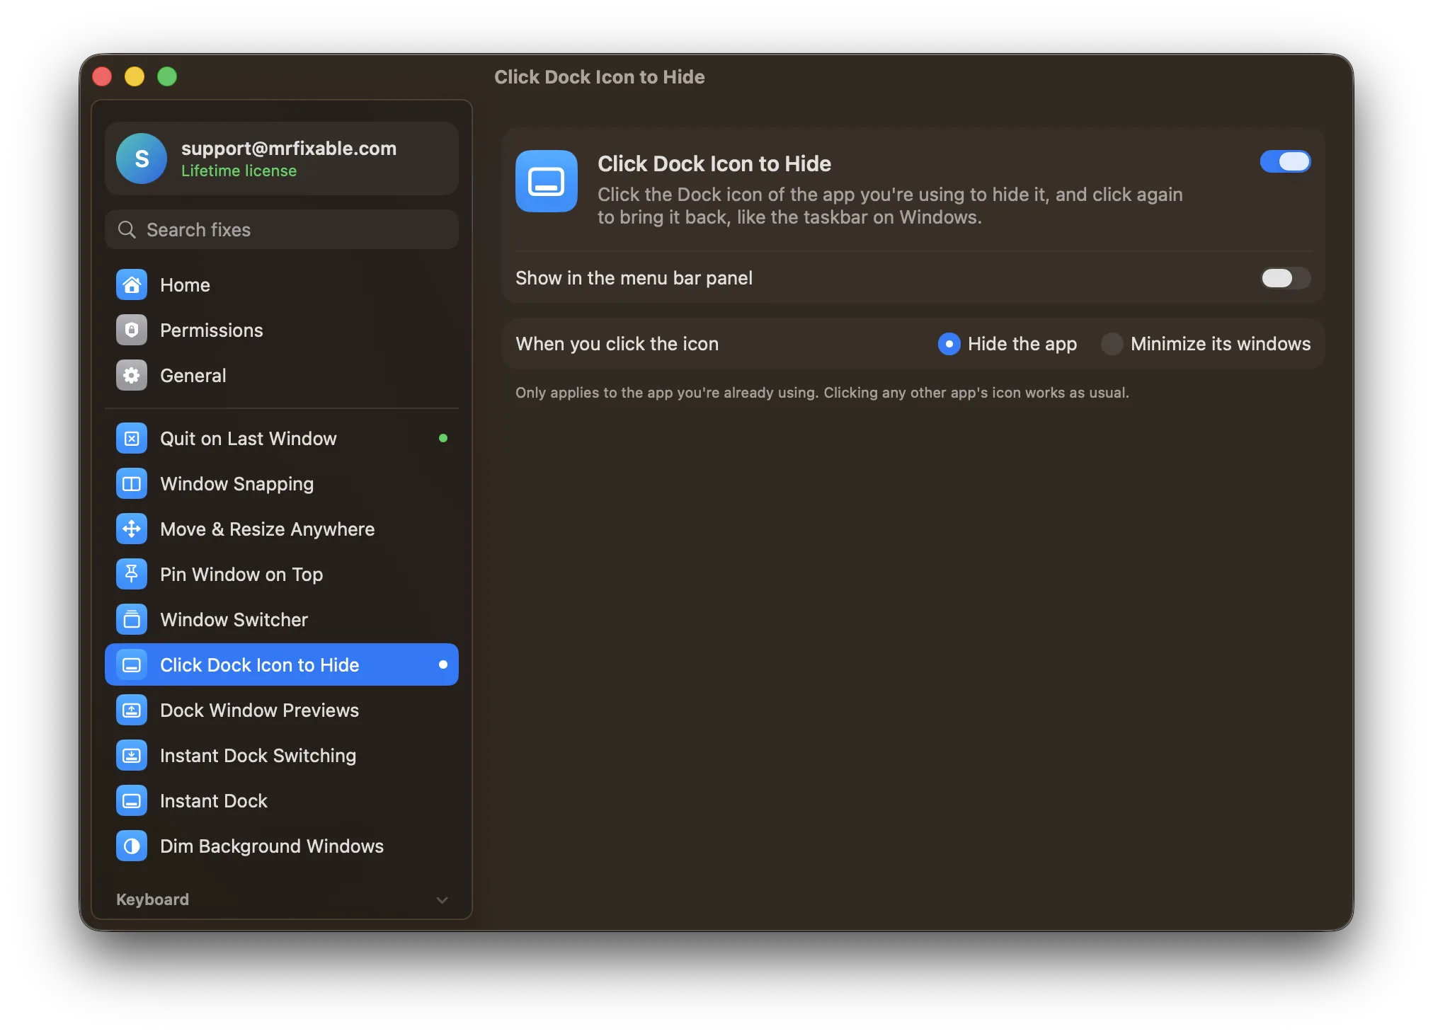Disable the Click Dock Icon to Hide switch
The width and height of the screenshot is (1433, 1036).
(x=1285, y=162)
